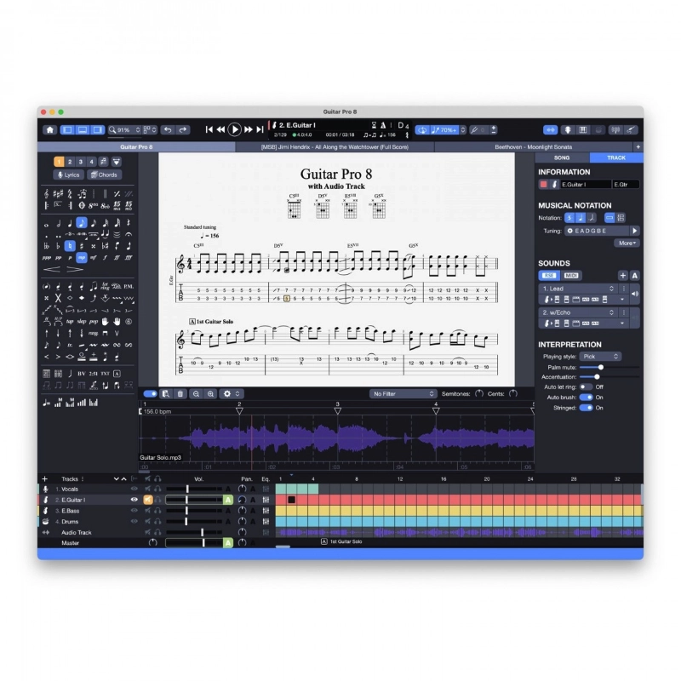This screenshot has width=681, height=681.
Task: Open the EQ controls for the Vocals track
Action: (x=266, y=488)
